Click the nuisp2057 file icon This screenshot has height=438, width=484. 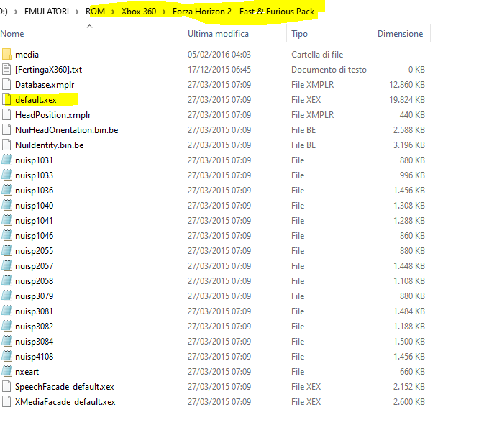tap(6, 266)
